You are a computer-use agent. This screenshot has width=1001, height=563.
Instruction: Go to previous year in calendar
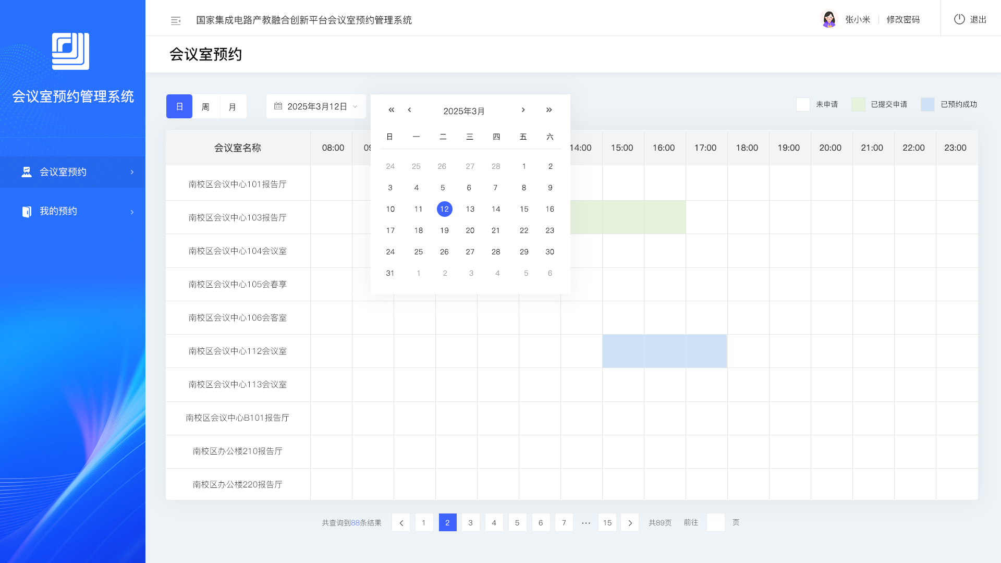[391, 110]
